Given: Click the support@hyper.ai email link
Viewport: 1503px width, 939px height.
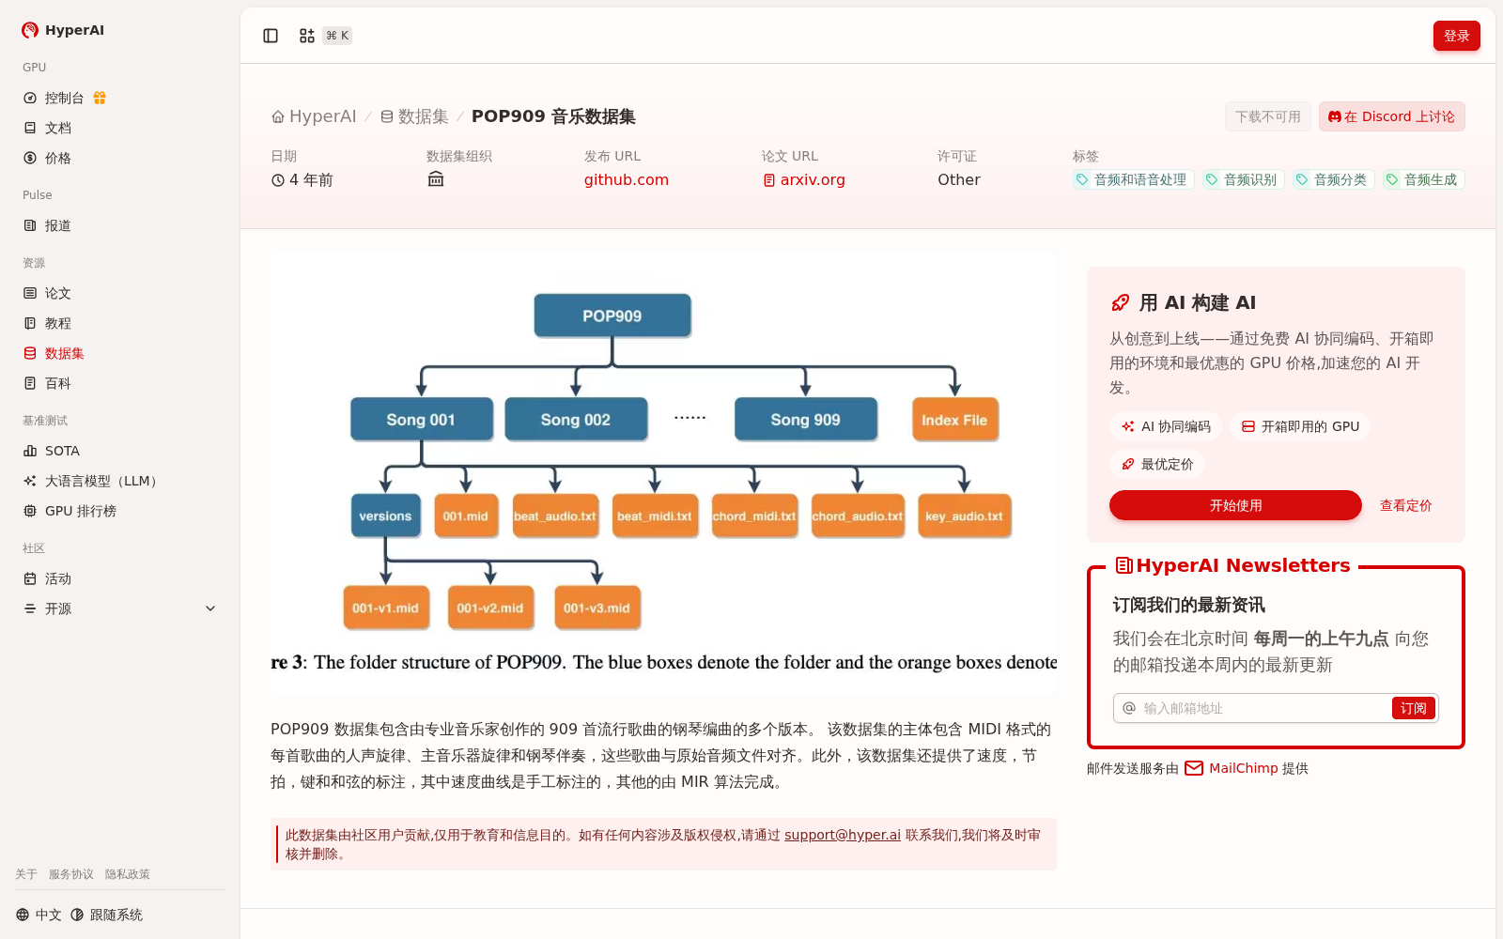Looking at the screenshot, I should (843, 835).
